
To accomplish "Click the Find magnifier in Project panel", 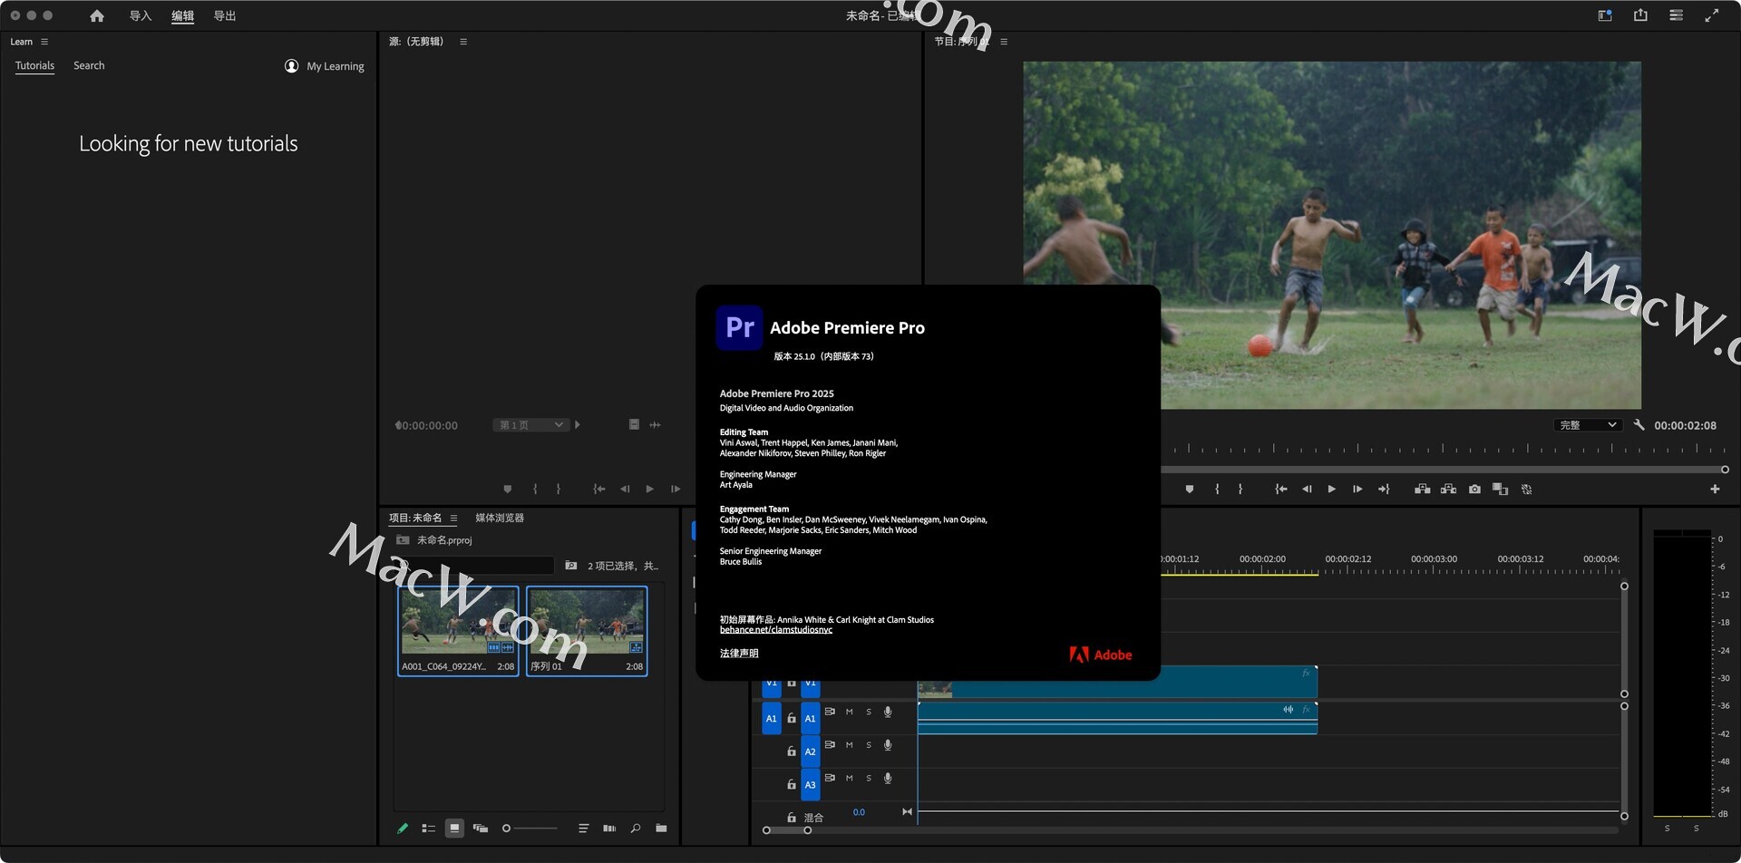I will coord(636,828).
